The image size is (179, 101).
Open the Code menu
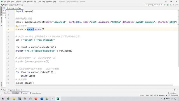click(x=24, y=2)
